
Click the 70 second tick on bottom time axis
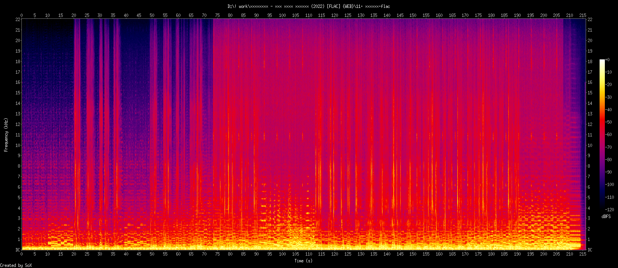(x=204, y=254)
